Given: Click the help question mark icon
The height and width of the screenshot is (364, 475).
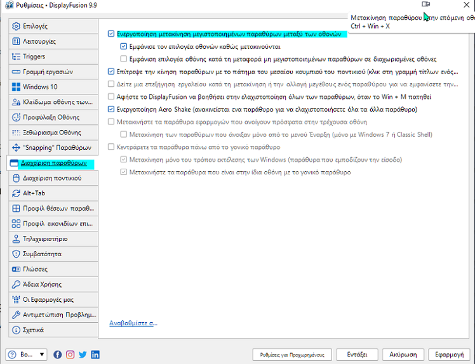Looking at the screenshot, I should coord(12,354).
